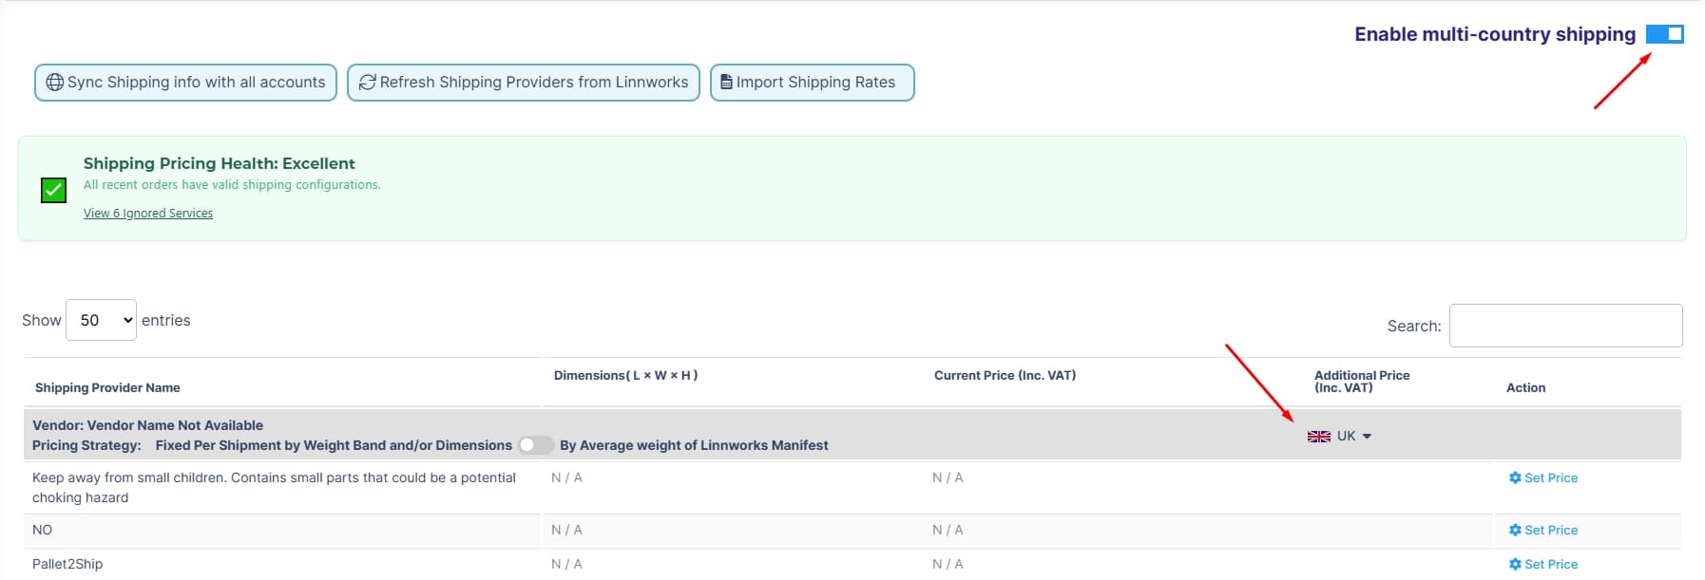Click Refresh Shipping Providers from Linnworks button
Image resolution: width=1705 pixels, height=580 pixels.
pos(524,83)
